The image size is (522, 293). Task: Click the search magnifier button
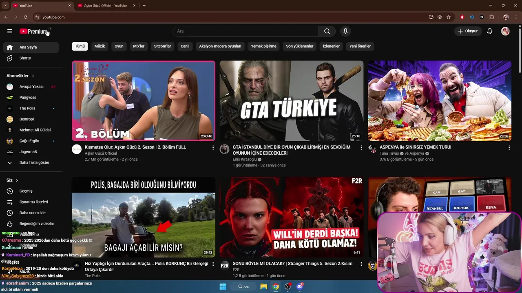coord(327,31)
